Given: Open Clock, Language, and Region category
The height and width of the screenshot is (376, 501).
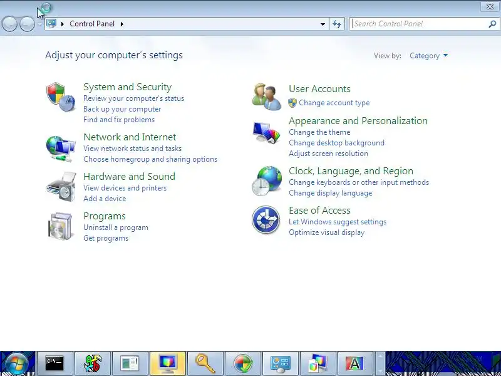Looking at the screenshot, I should (351, 171).
